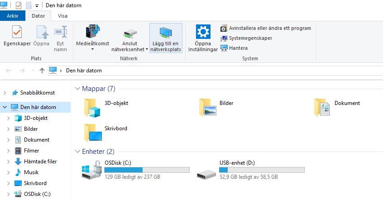383x200 pixels.
Task: Click the quick access New folder icon
Action: tap(29, 5)
